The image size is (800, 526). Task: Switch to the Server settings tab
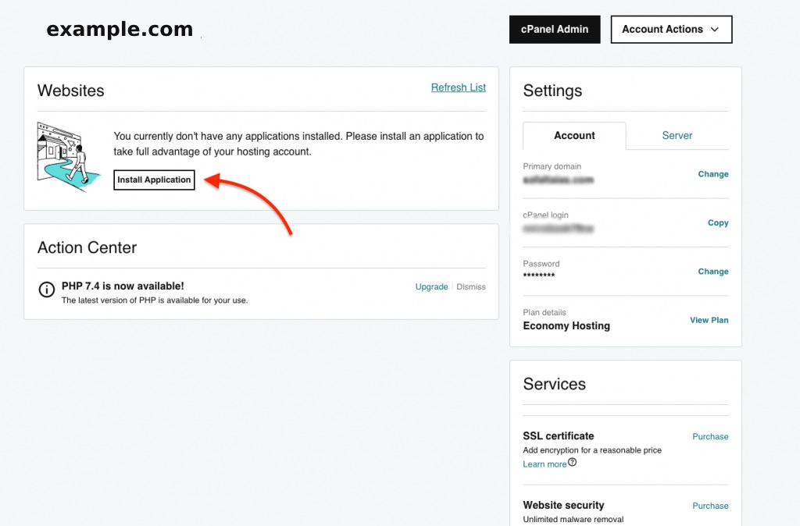[677, 136]
